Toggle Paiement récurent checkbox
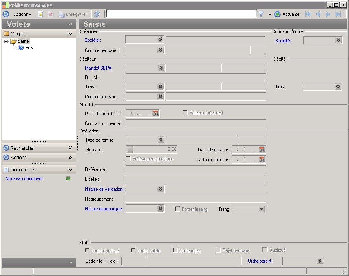This screenshot has height=276, width=349. click(x=185, y=112)
